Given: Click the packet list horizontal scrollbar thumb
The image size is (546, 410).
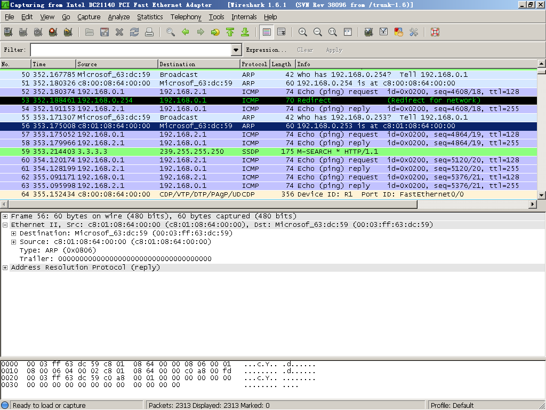Looking at the screenshot, I should (x=212, y=204).
